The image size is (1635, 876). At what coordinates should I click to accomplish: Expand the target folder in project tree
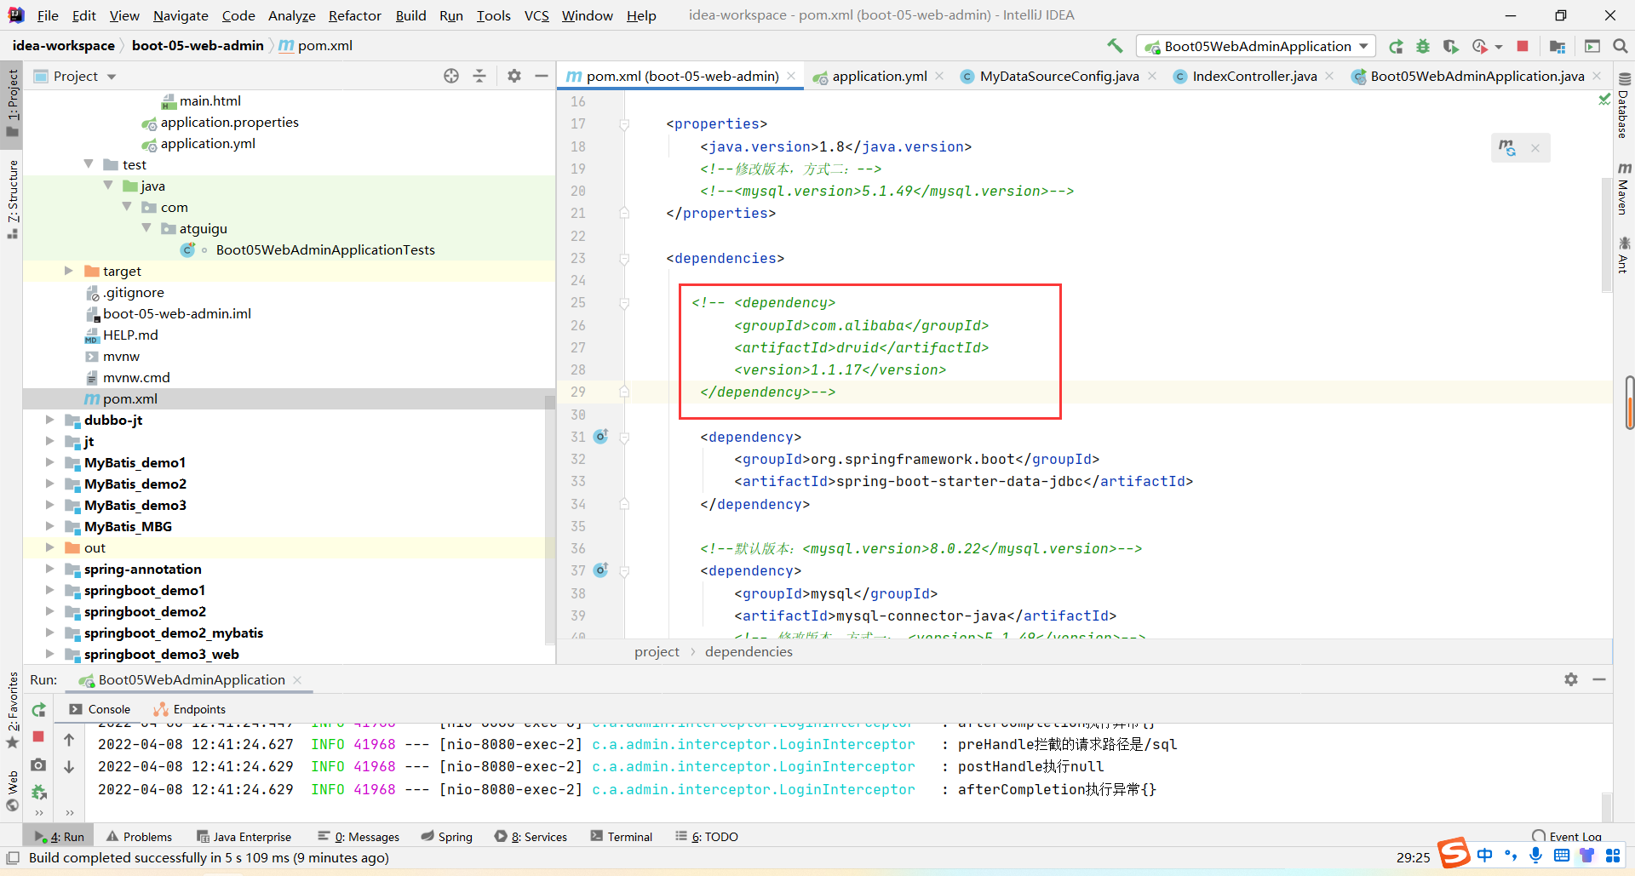pos(69,271)
